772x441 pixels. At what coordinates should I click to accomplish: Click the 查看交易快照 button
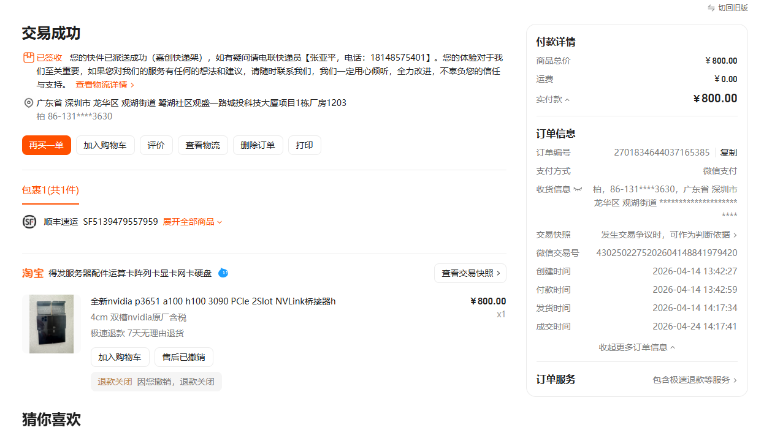pos(470,273)
